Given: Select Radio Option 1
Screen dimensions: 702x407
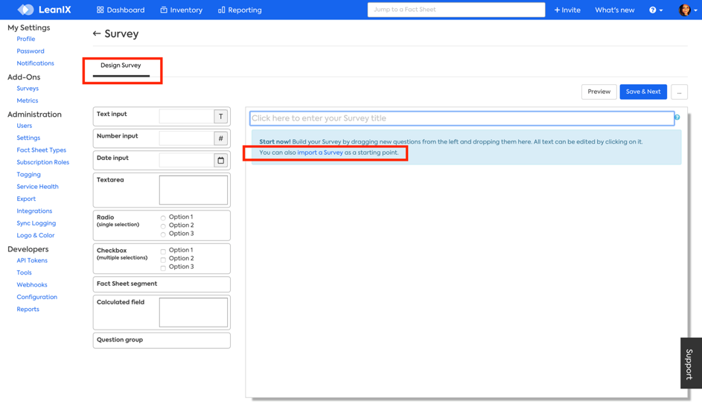Looking at the screenshot, I should (x=163, y=218).
